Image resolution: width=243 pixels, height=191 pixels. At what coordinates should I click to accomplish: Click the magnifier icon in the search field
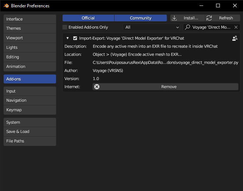point(187,27)
